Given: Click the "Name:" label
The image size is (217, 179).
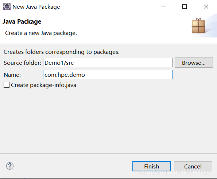Looking at the screenshot, I should coord(12,75).
